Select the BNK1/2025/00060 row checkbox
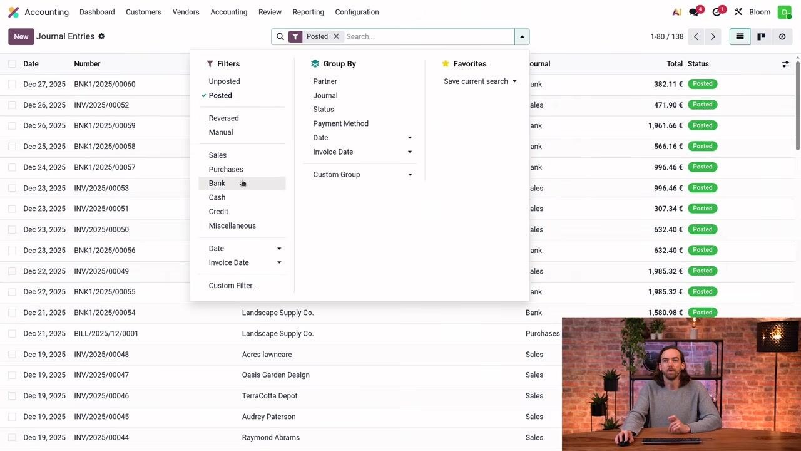801x451 pixels. tap(12, 84)
